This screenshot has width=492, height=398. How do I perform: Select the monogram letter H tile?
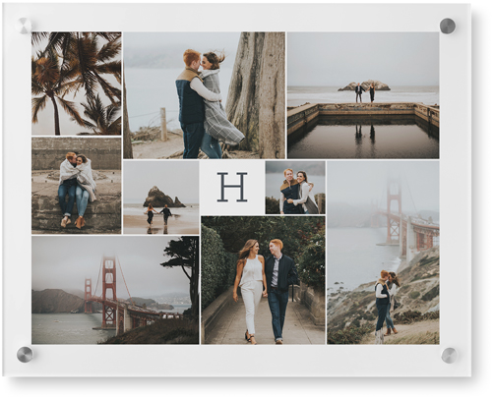[x=232, y=188]
